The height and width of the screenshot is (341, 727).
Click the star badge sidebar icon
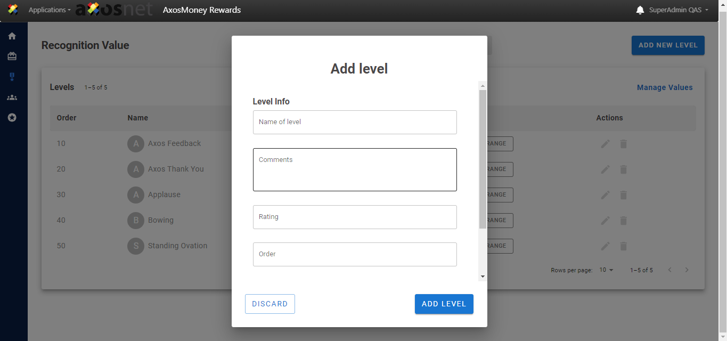coord(12,117)
